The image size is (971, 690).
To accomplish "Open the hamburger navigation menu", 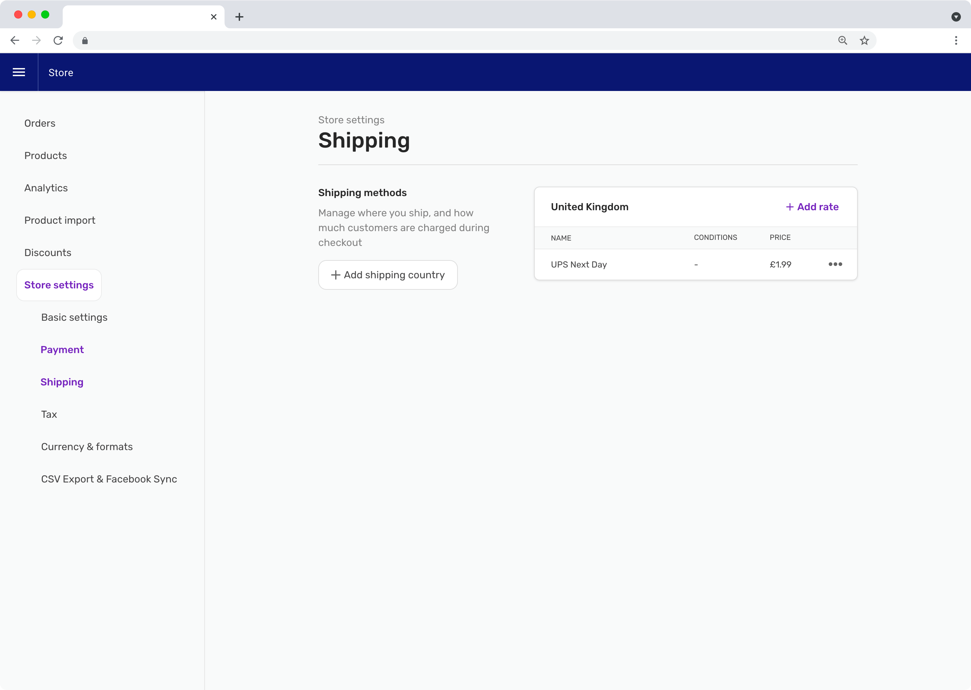I will pyautogui.click(x=19, y=72).
